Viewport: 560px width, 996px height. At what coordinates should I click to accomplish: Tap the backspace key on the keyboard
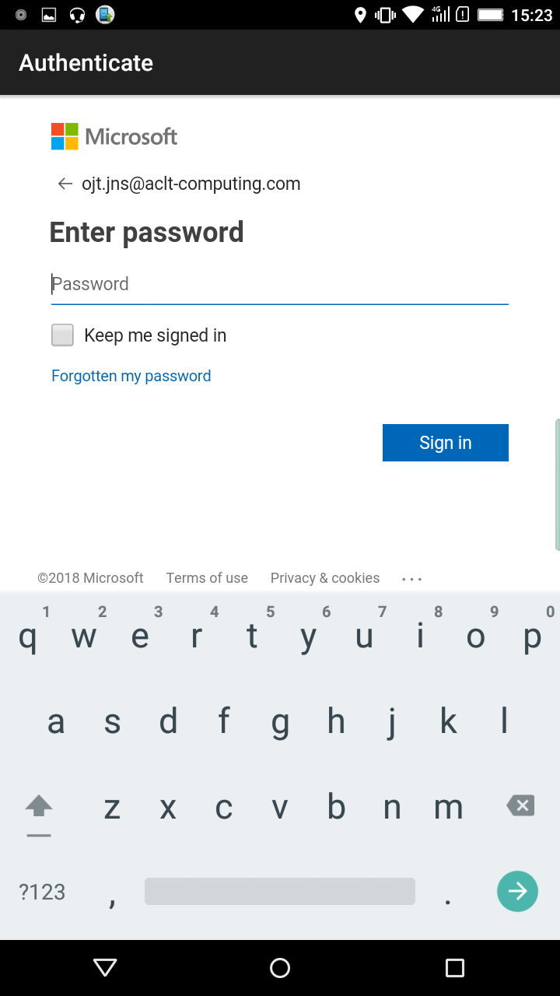coord(520,805)
